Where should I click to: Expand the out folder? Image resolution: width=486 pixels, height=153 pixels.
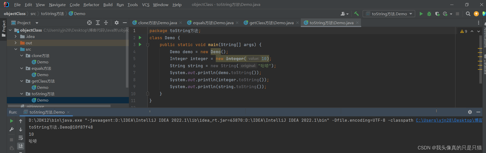[x=16, y=43]
